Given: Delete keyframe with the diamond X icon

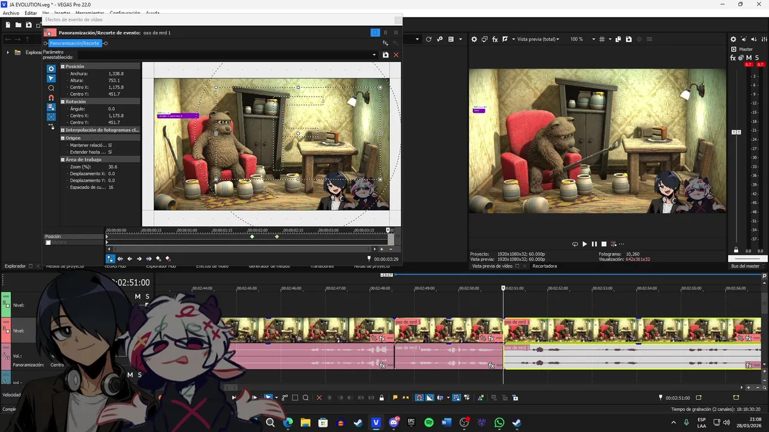Looking at the screenshot, I should (x=168, y=259).
